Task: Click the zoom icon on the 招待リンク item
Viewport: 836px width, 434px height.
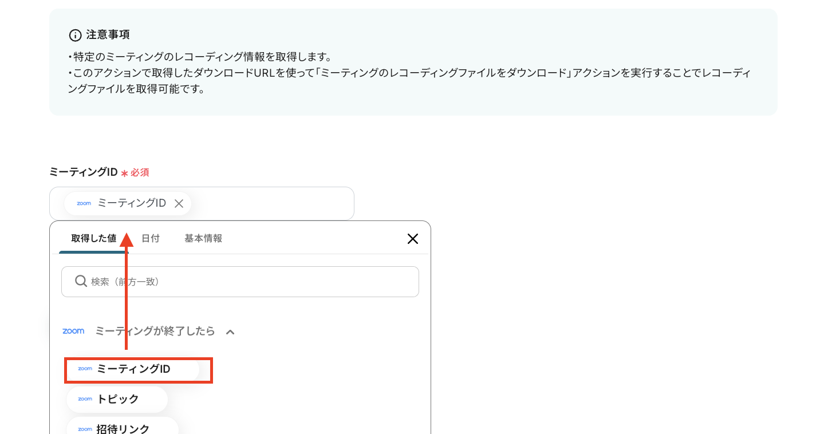Action: [85, 428]
